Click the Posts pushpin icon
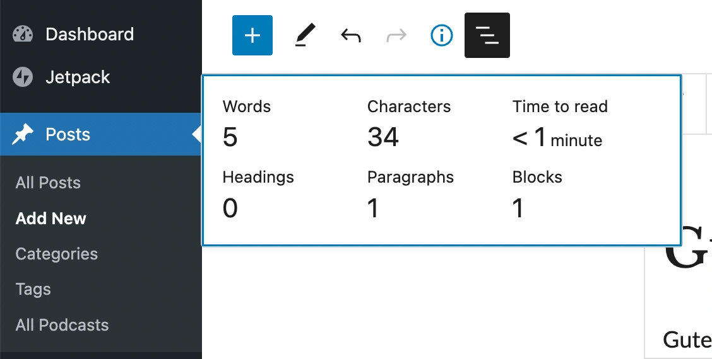This screenshot has width=712, height=359. pos(23,134)
